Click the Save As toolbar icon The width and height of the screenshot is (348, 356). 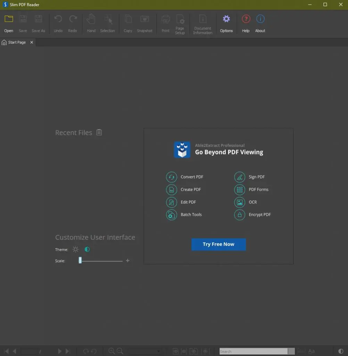(38, 19)
